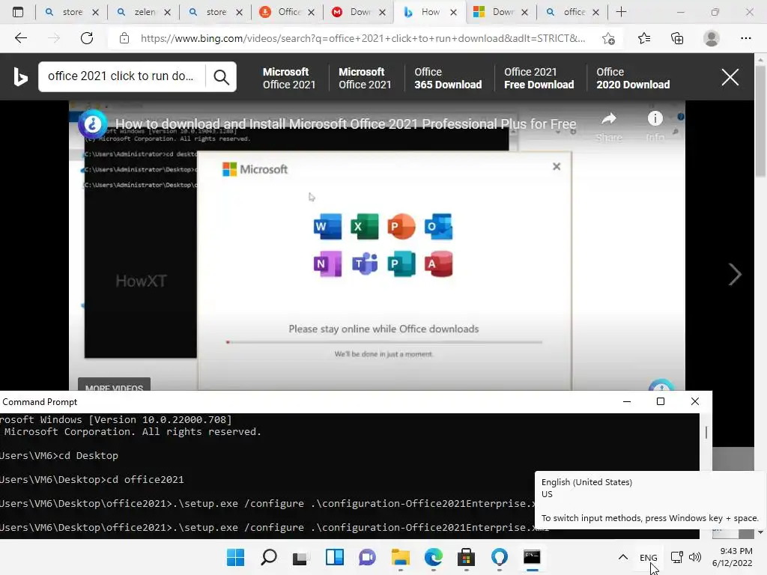Click the ENG input language indicator

[x=648, y=557]
